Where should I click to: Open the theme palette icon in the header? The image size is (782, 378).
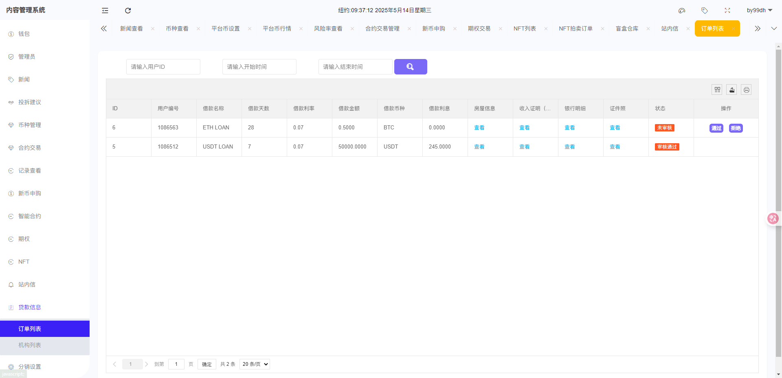682,10
